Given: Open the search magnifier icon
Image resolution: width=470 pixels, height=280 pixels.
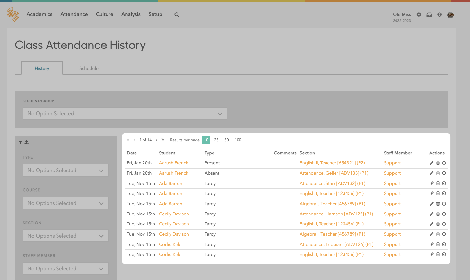Looking at the screenshot, I should [x=177, y=14].
